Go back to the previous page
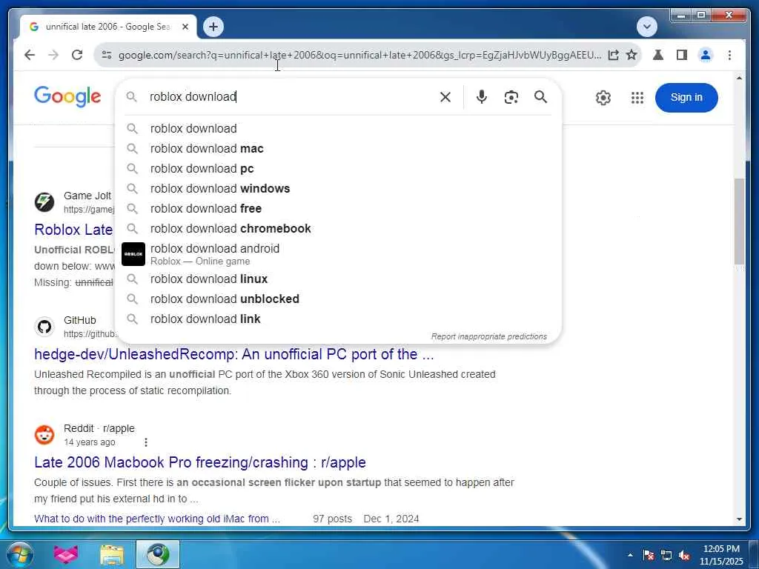Image resolution: width=759 pixels, height=569 pixels. pos(30,55)
